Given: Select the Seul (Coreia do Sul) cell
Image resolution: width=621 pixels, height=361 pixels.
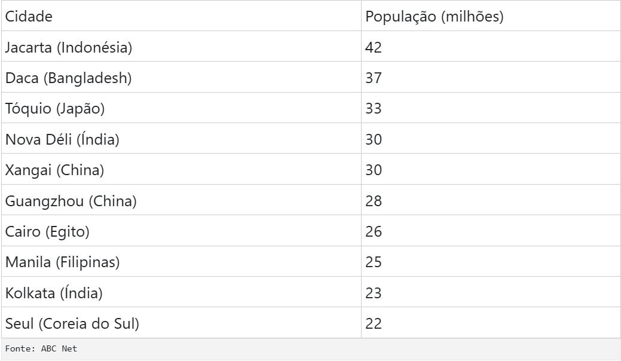Looking at the screenshot, I should [x=72, y=324].
